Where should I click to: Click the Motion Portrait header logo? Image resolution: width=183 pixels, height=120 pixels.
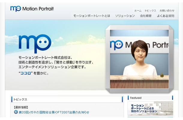[32, 9]
